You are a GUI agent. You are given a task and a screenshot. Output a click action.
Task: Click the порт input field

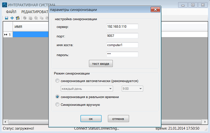(122, 36)
